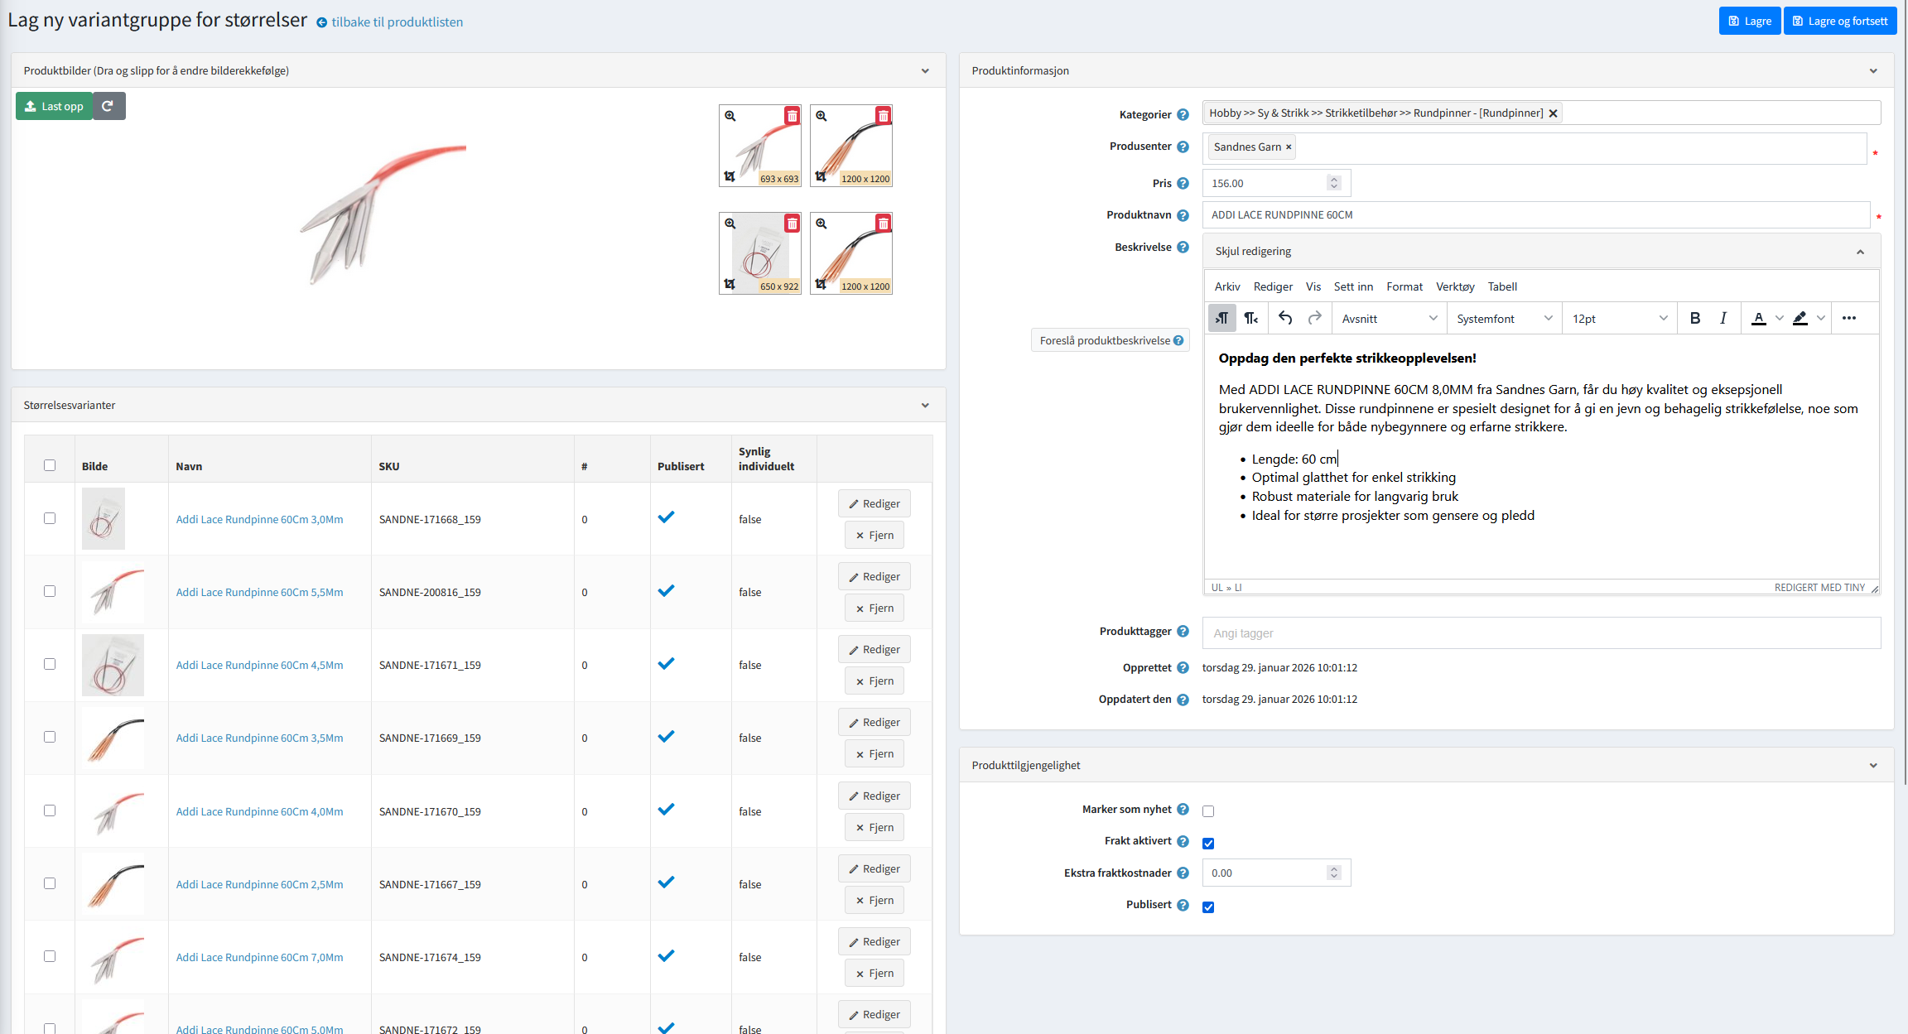Image resolution: width=1908 pixels, height=1034 pixels.
Task: Click the refresh images icon button
Action: (x=108, y=106)
